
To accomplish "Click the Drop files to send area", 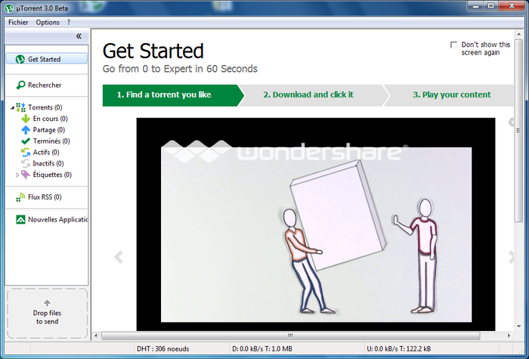I will coord(47,313).
